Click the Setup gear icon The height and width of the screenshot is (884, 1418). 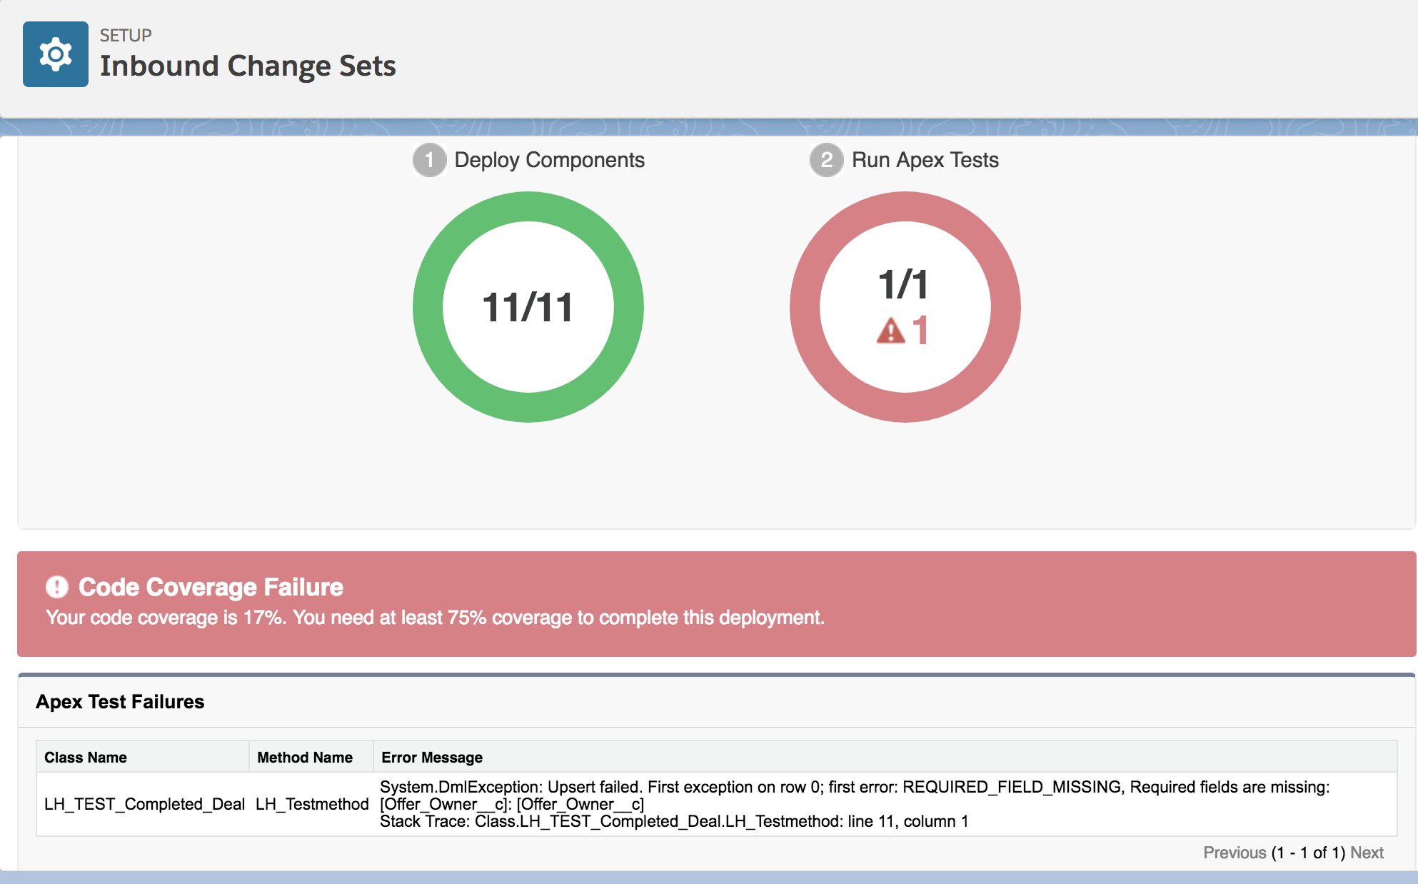pos(56,54)
